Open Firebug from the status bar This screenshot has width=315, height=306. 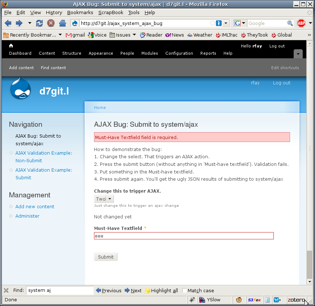click(x=192, y=299)
